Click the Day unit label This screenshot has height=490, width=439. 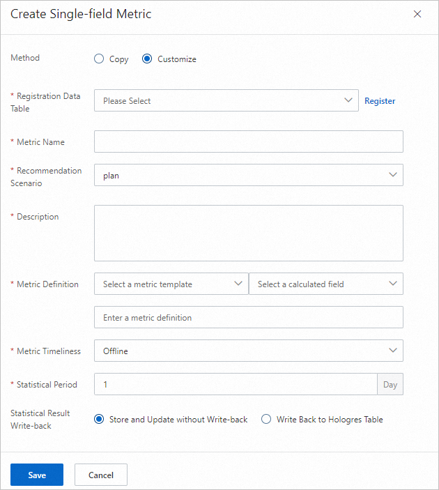point(390,385)
